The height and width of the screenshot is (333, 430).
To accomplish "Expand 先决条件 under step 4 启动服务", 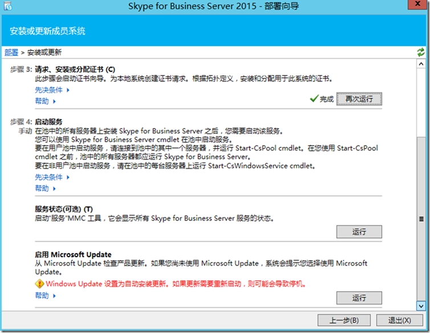I will 52,177.
